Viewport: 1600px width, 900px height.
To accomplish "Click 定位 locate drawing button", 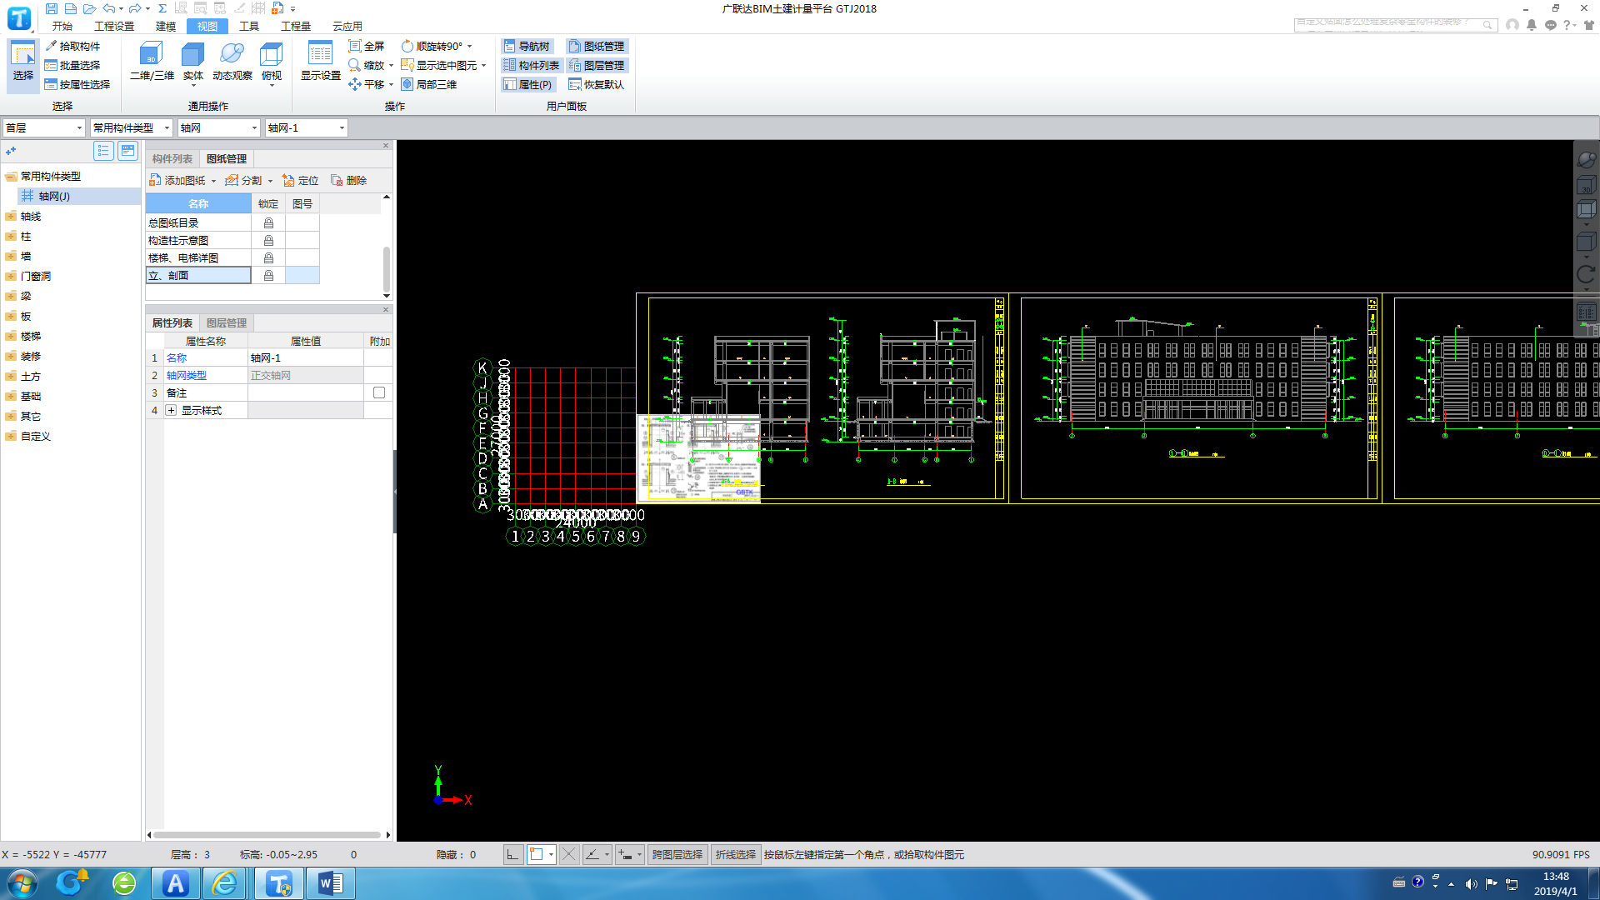I will coord(300,180).
